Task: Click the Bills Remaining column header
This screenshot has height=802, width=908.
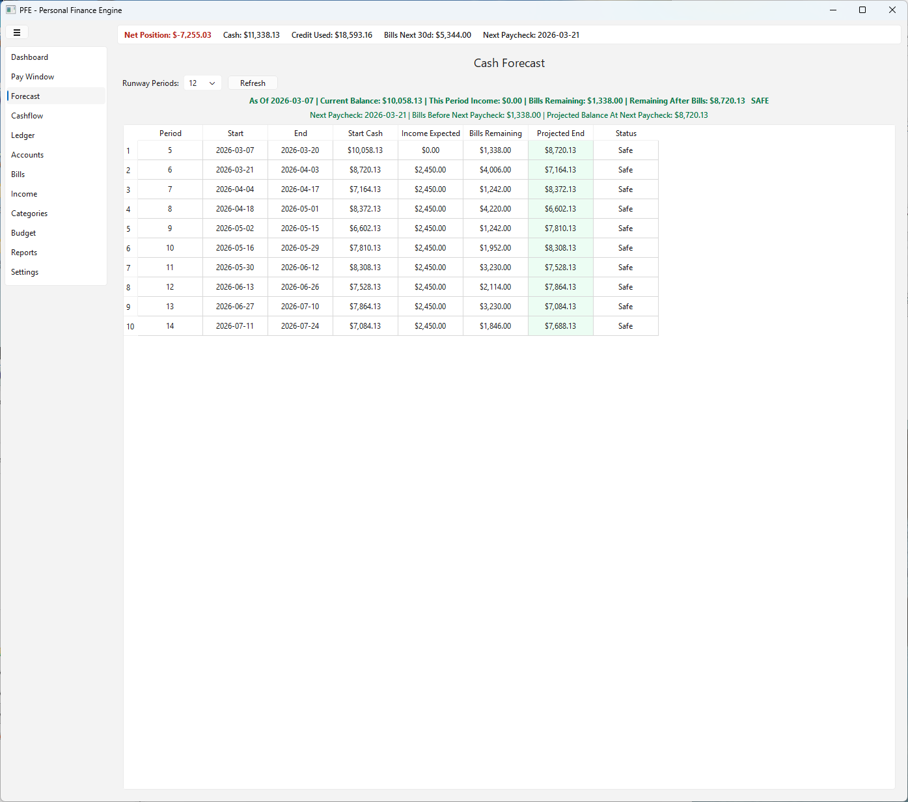Action: [x=495, y=133]
